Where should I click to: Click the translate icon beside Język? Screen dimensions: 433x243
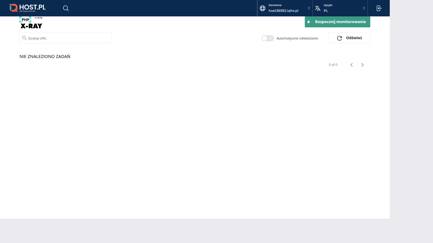coord(318,8)
